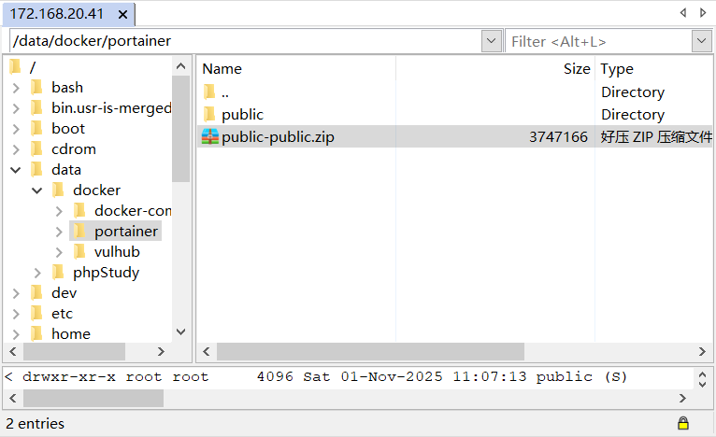Go to previous tab using left arrow

pos(683,13)
